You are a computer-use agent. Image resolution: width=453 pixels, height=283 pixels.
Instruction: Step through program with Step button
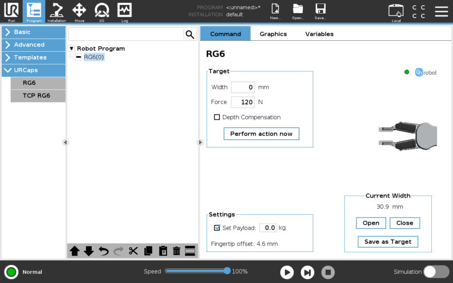pos(308,272)
